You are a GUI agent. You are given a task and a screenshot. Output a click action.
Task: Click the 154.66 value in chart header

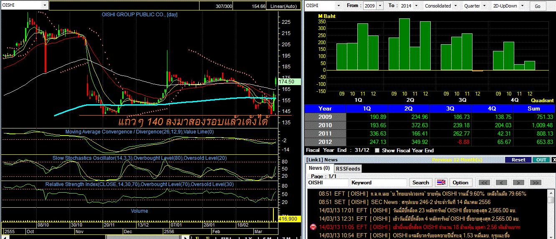click(259, 6)
